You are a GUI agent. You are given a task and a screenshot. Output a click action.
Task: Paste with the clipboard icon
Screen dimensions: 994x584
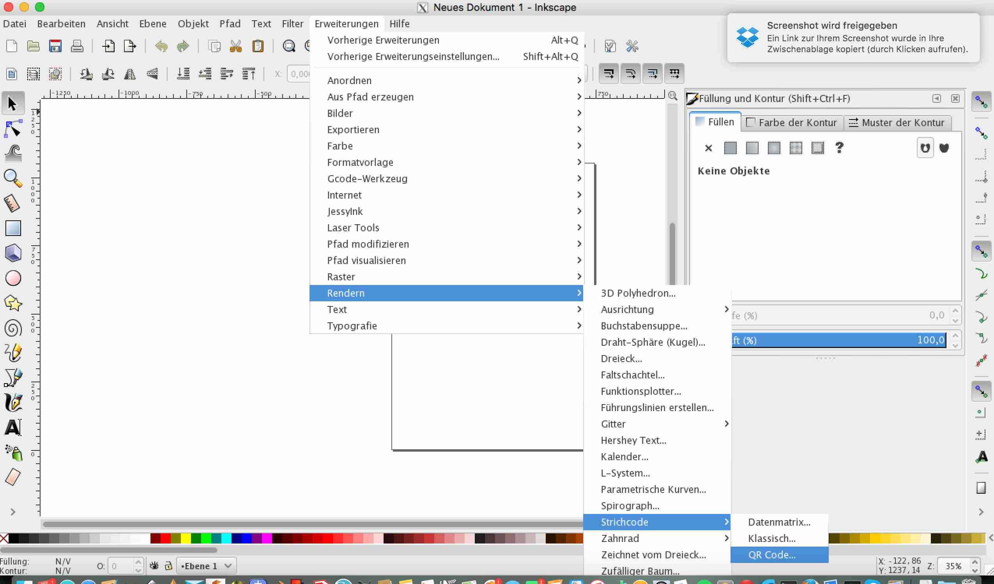point(258,46)
